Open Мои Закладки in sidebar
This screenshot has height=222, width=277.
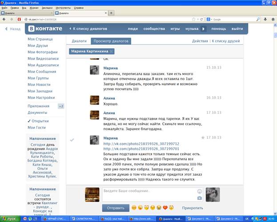coord(40,91)
